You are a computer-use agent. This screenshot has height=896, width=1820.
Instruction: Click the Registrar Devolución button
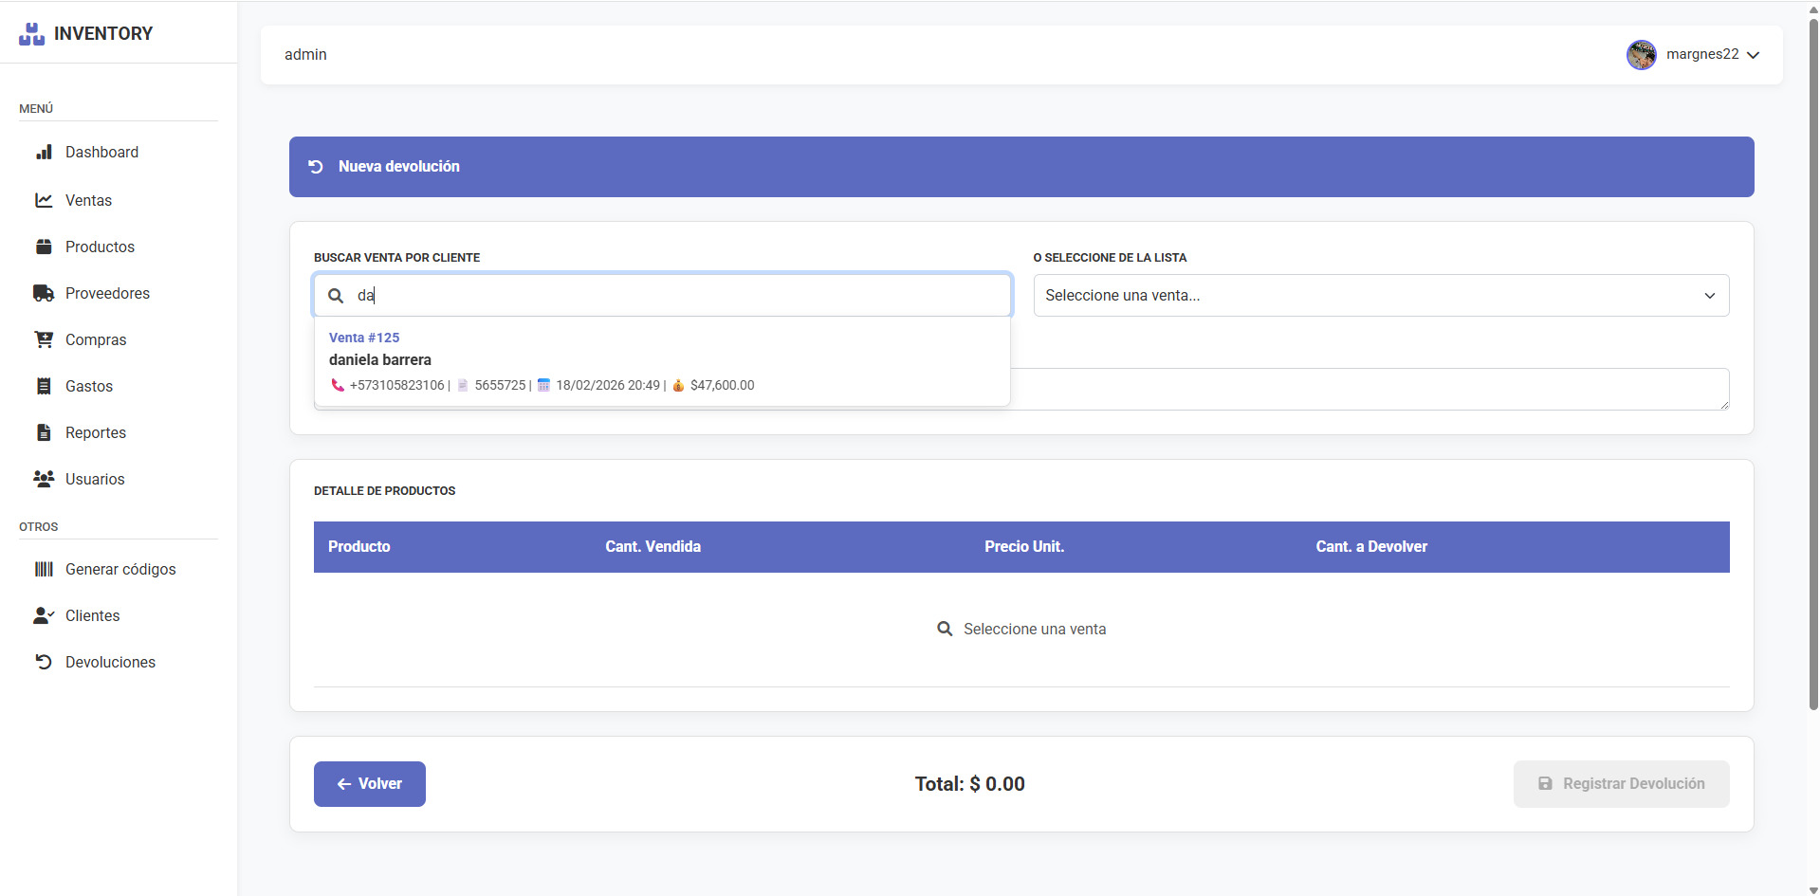[x=1620, y=784]
